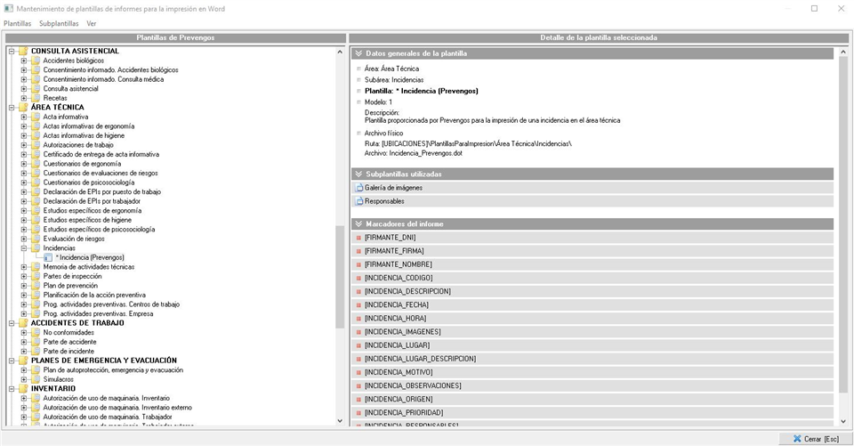Expand the Simulacros tree node
854x446 pixels.
(24, 379)
